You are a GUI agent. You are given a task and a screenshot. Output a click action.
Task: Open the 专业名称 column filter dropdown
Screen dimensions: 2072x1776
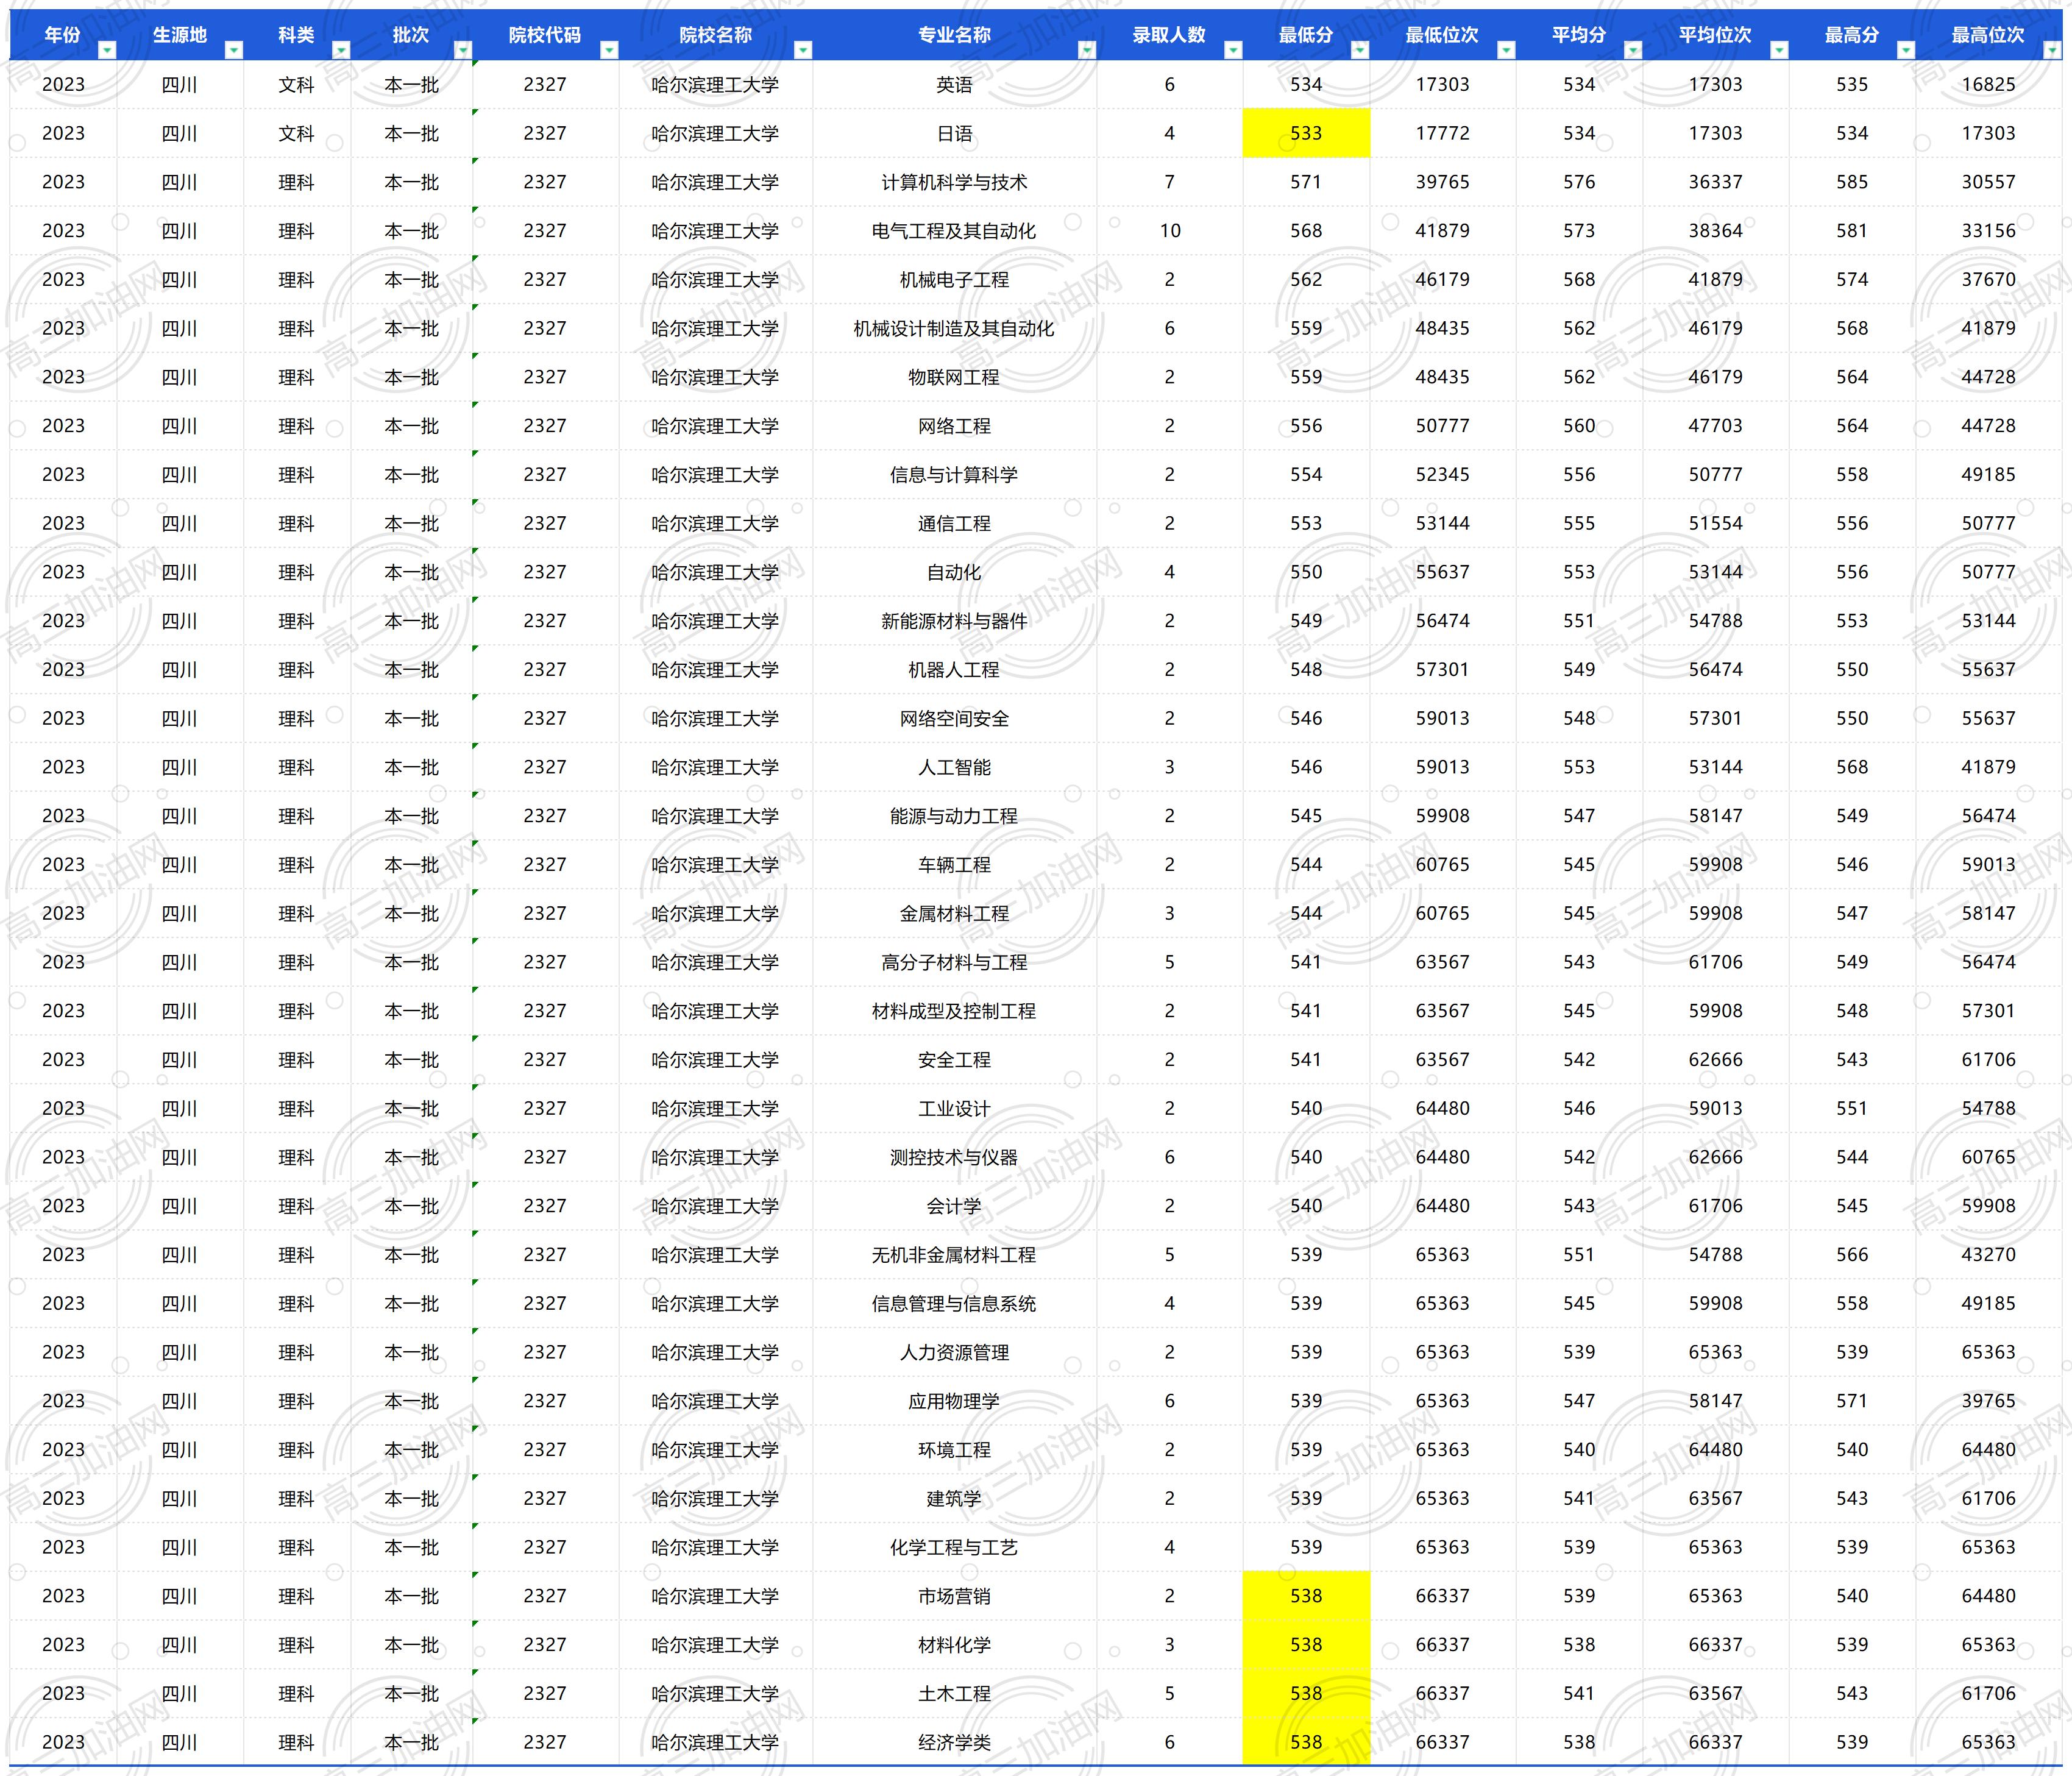[1087, 50]
